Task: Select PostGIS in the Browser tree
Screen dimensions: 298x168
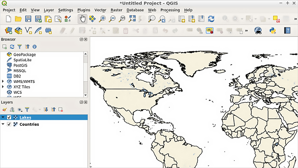Action: click(20, 65)
